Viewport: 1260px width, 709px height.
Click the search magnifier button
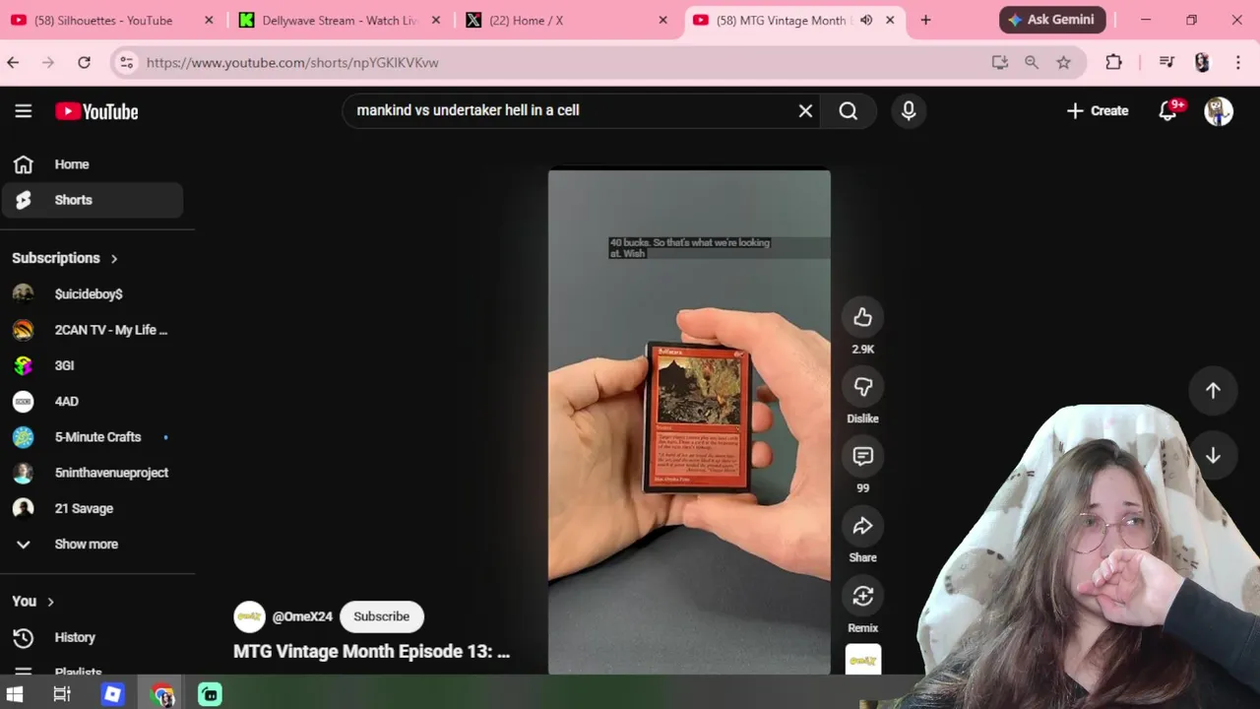click(x=849, y=110)
